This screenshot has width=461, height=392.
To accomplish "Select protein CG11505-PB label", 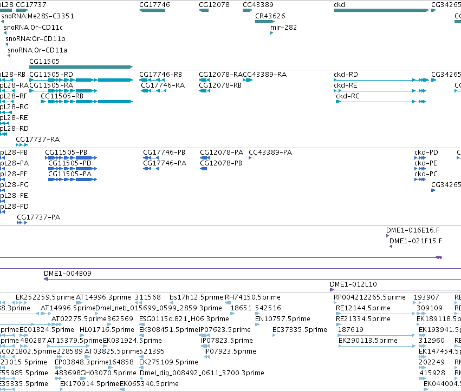I will pos(66,152).
